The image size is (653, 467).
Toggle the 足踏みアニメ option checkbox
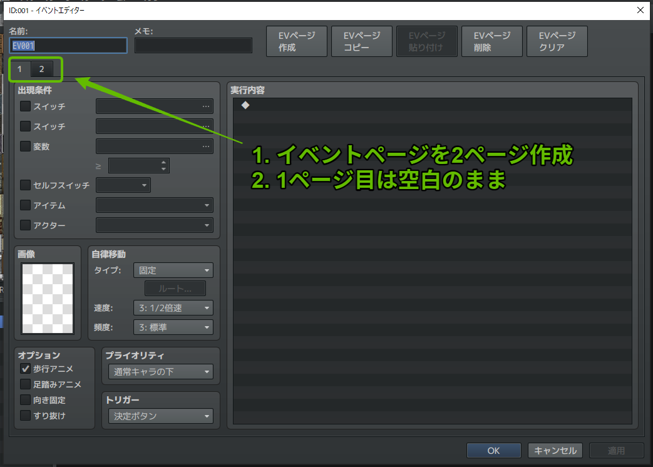tap(24, 384)
